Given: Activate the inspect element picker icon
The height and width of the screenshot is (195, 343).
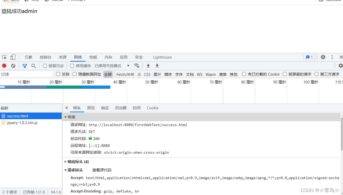Looking at the screenshot, I should (x=4, y=57).
